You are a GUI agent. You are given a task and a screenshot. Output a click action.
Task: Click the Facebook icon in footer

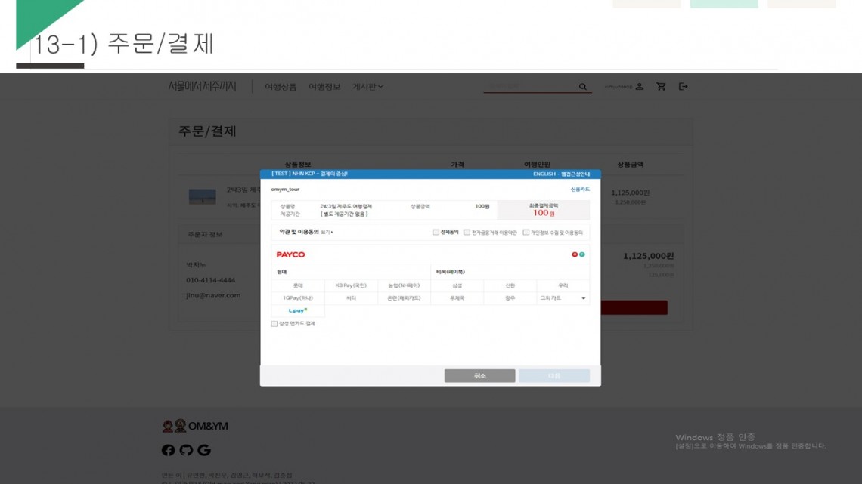pyautogui.click(x=168, y=450)
